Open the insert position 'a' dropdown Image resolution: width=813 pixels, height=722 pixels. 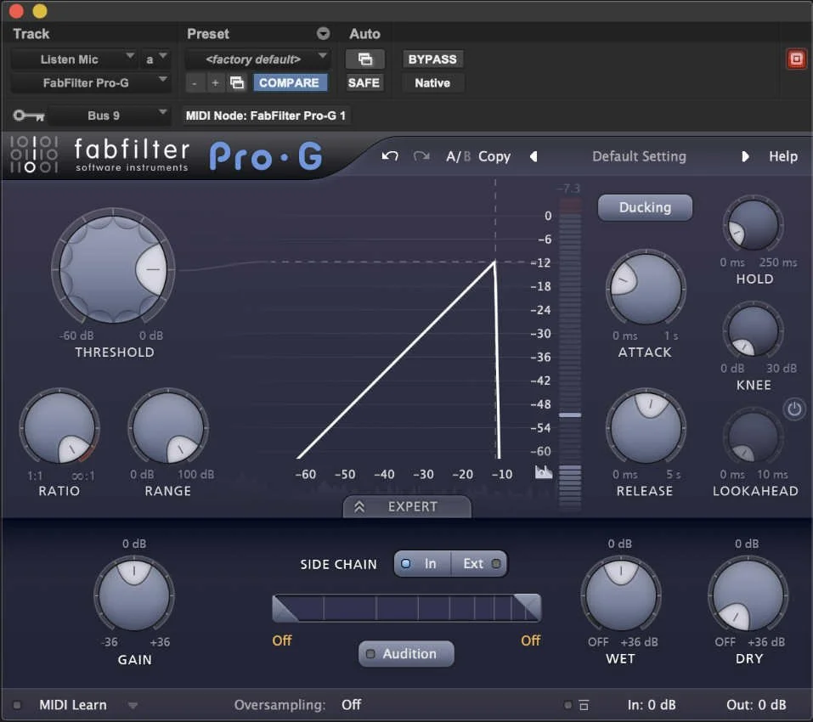point(155,59)
